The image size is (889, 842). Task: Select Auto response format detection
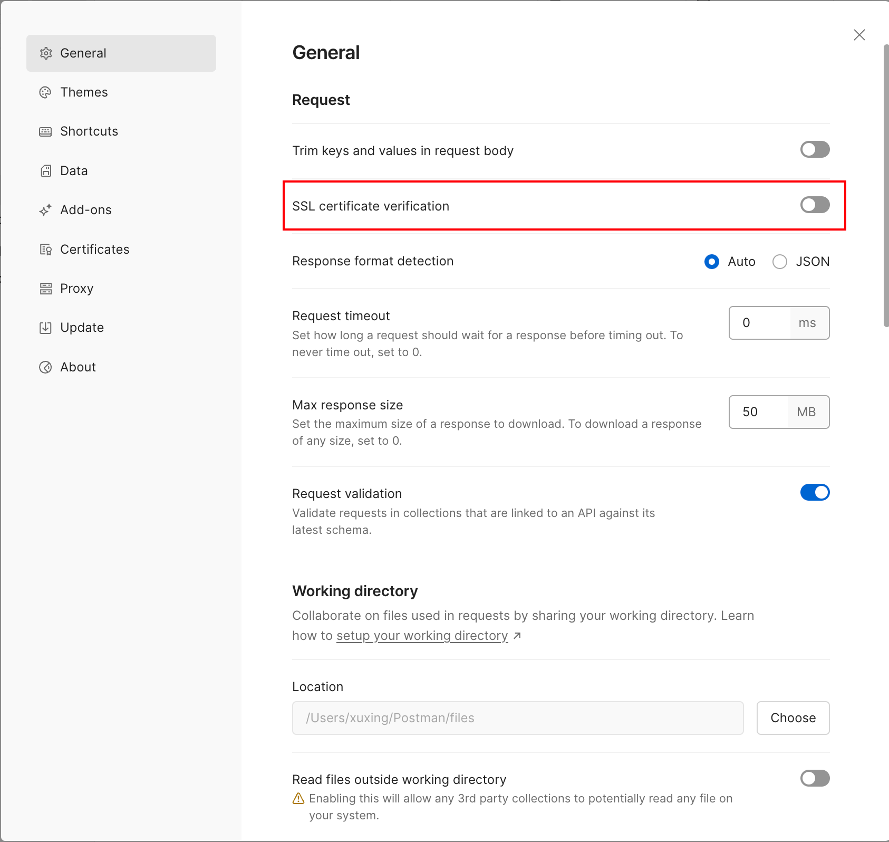[x=712, y=262]
